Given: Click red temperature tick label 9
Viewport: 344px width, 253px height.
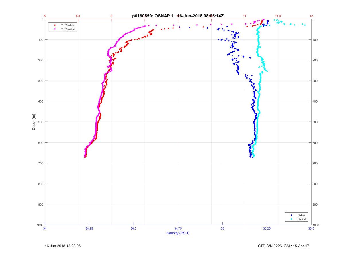Looking at the screenshot, I should [112, 16].
